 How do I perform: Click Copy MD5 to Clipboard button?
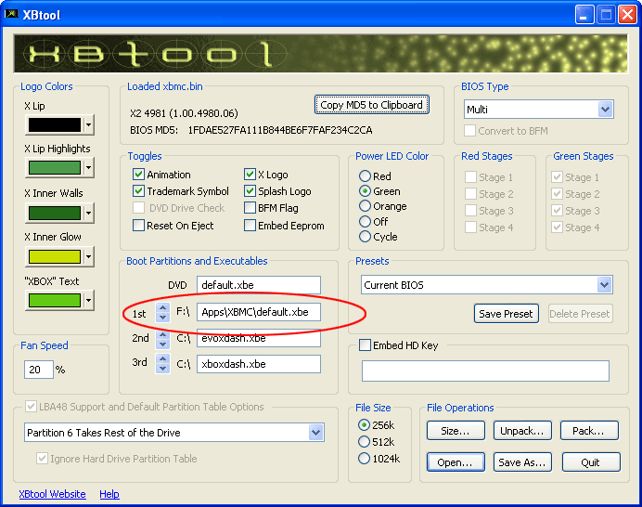pos(371,105)
